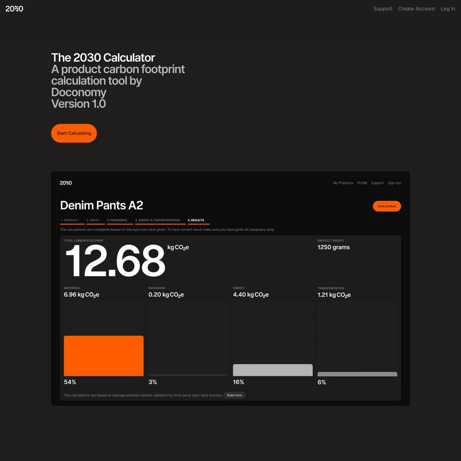Click the 54% materials percentage label
The image size is (461, 461).
[x=70, y=382]
